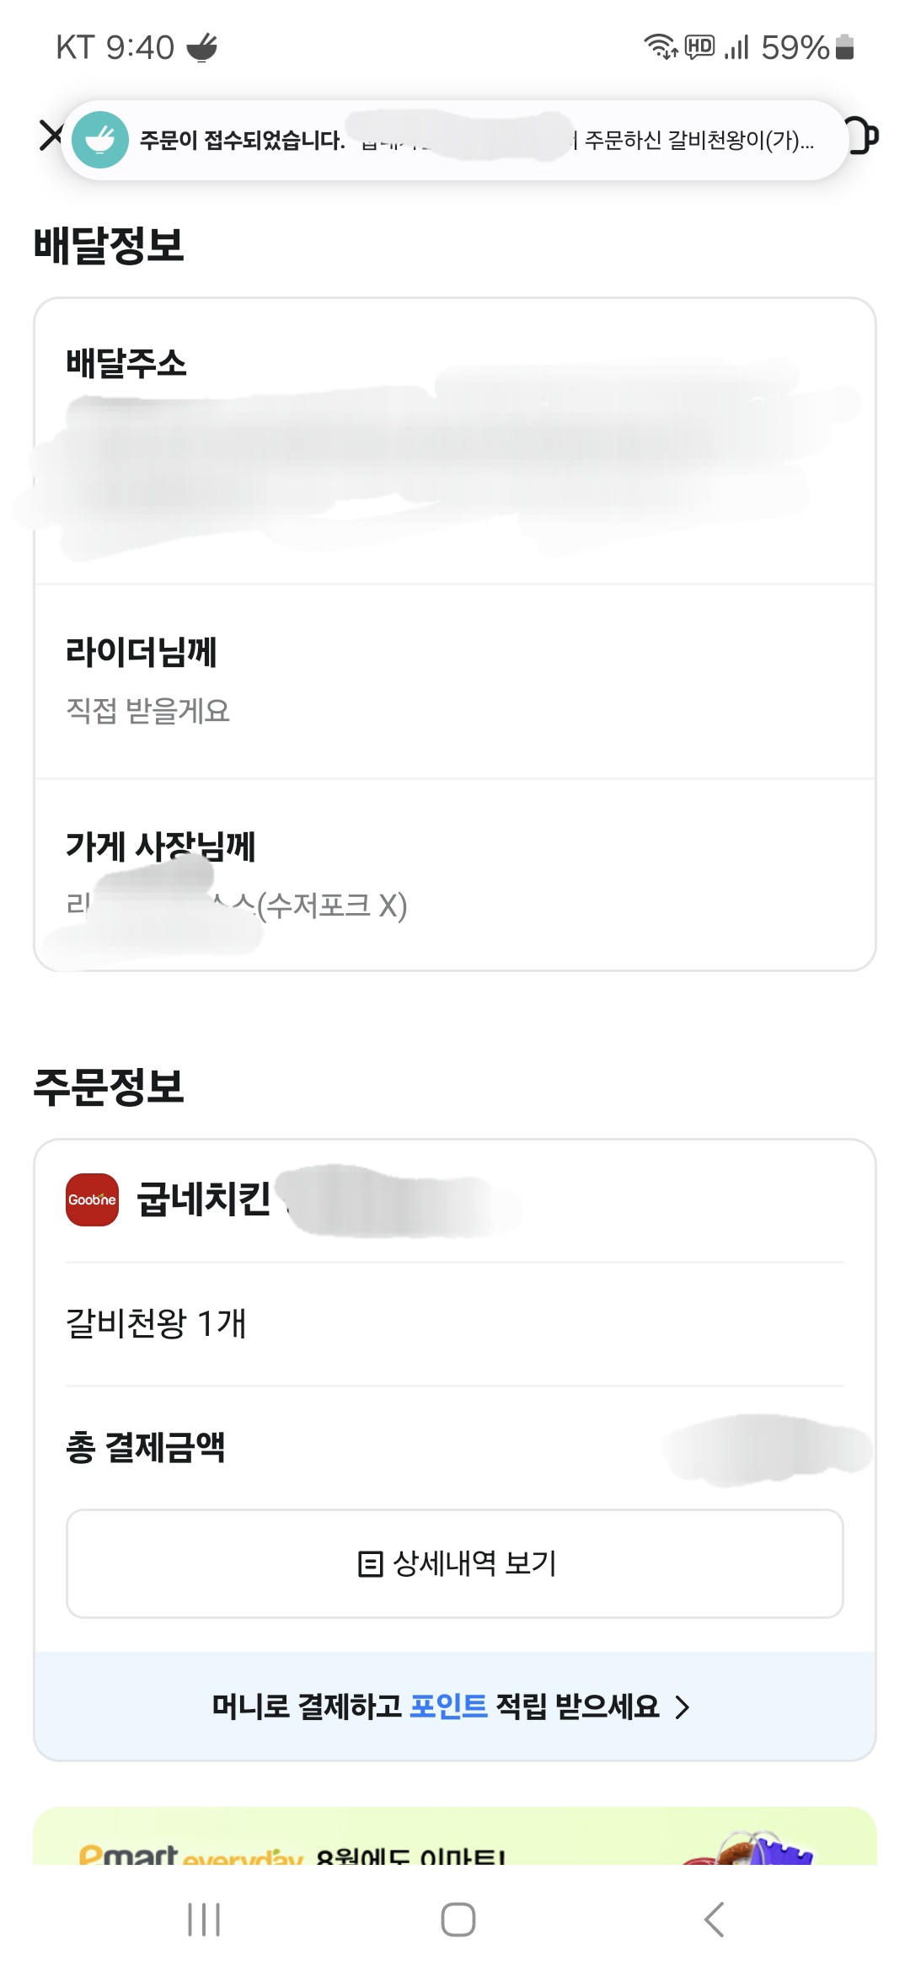Open the 굽네치킨 store name
Image resolution: width=910 pixels, height=1971 pixels.
(x=204, y=1199)
